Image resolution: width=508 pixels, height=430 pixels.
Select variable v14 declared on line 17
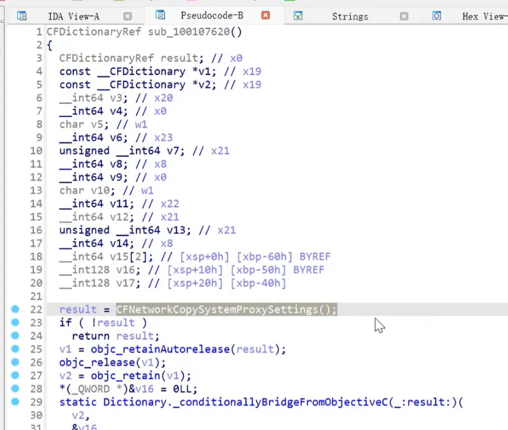[x=119, y=243]
